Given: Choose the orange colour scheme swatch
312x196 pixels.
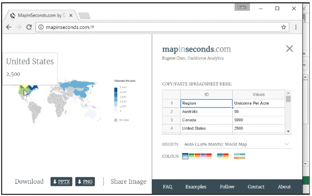Looking at the screenshot, I should click(197, 156).
